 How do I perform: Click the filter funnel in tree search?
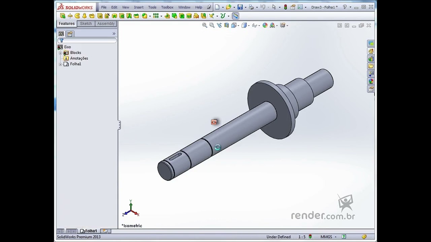(62, 40)
